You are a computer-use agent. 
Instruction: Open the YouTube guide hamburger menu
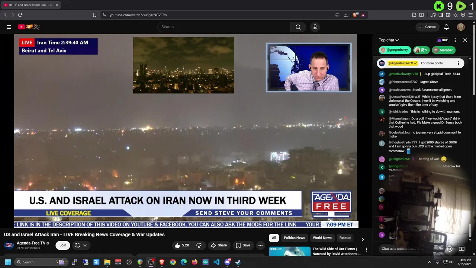tap(9, 27)
